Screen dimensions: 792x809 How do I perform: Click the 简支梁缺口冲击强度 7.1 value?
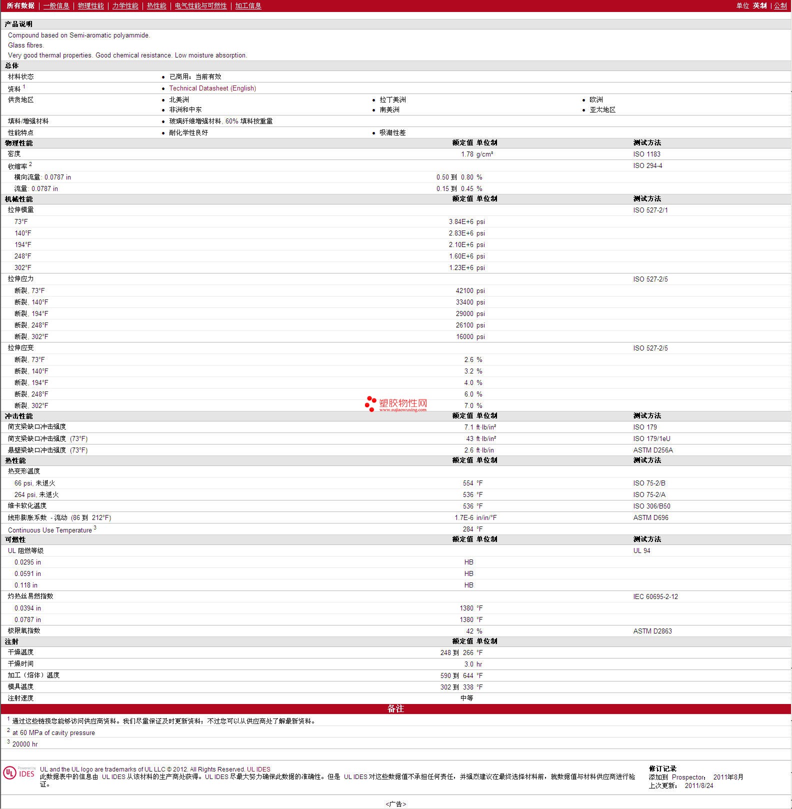(x=468, y=427)
